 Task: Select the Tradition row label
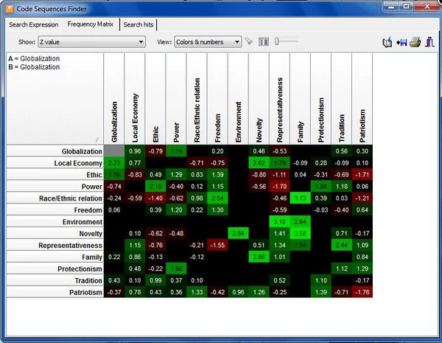point(55,280)
